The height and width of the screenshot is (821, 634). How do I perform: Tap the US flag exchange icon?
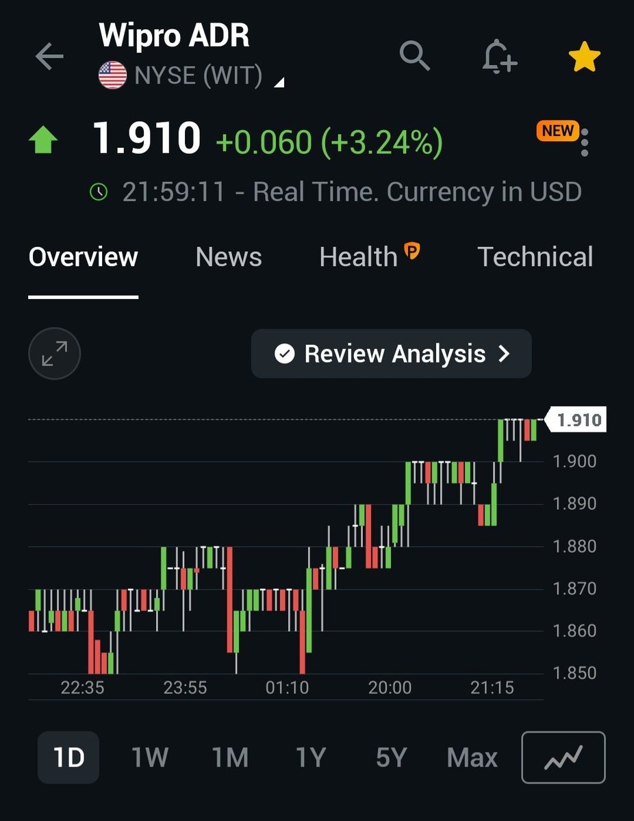pyautogui.click(x=112, y=76)
